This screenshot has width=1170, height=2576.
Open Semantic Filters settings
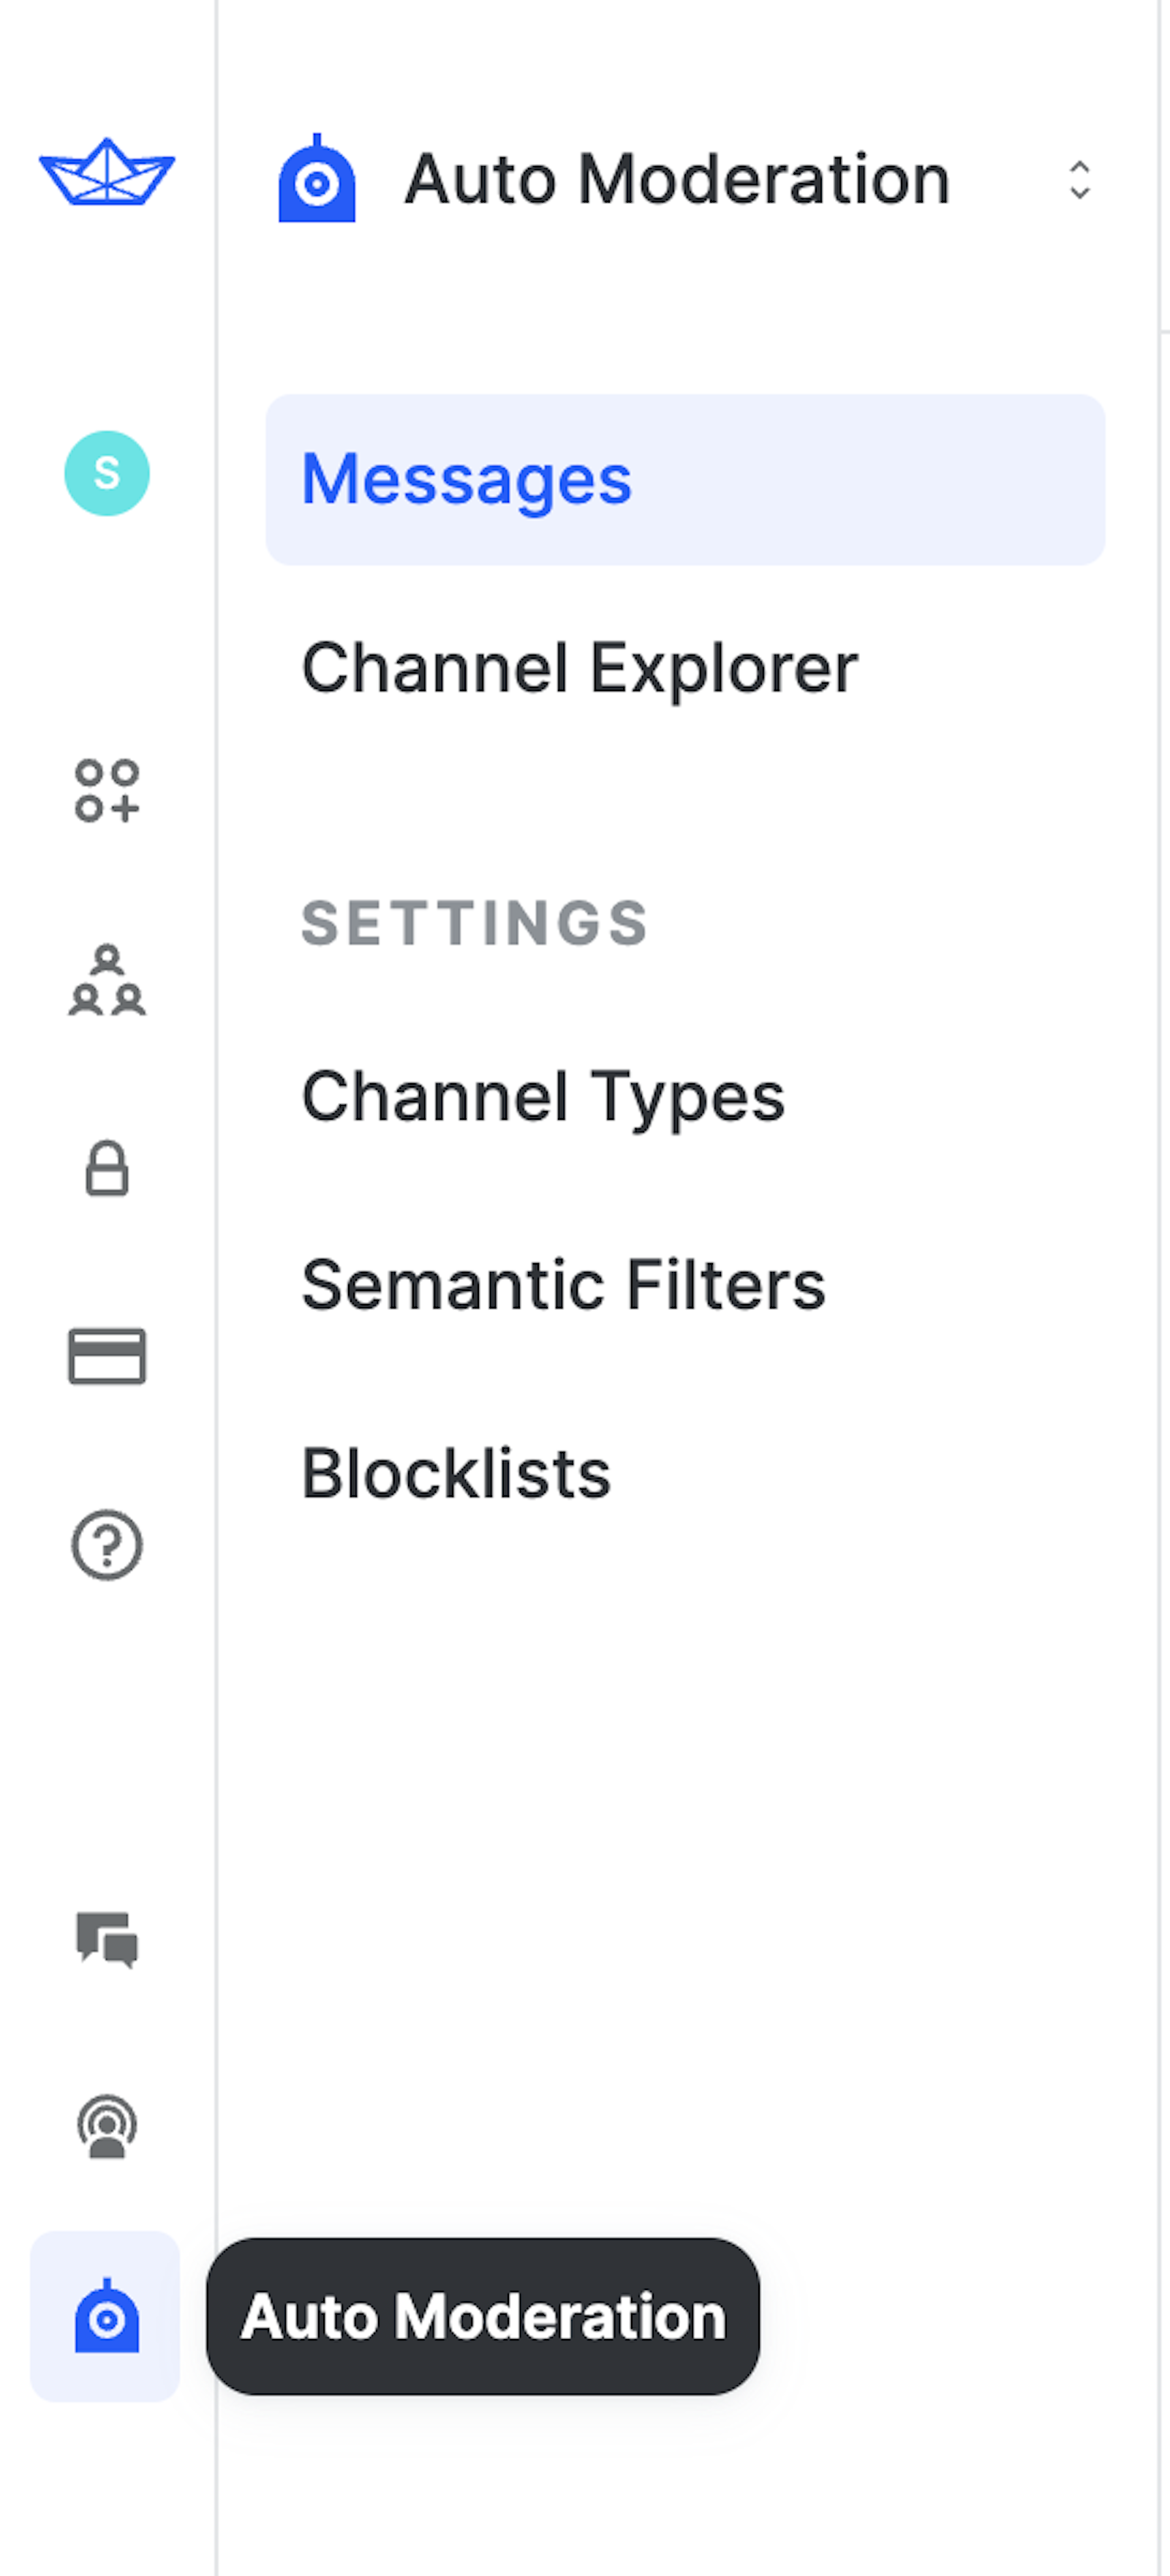click(x=563, y=1285)
